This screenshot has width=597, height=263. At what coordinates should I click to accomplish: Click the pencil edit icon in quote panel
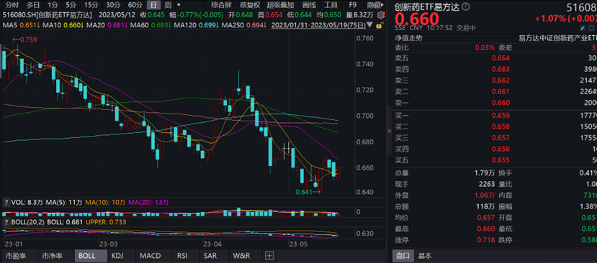(583, 28)
